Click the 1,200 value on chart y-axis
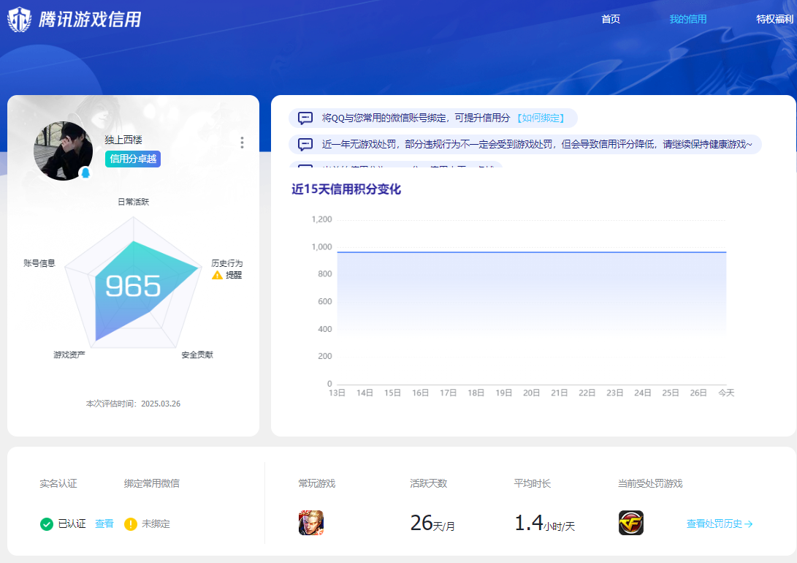Viewport: 797px width, 563px height. 321,219
